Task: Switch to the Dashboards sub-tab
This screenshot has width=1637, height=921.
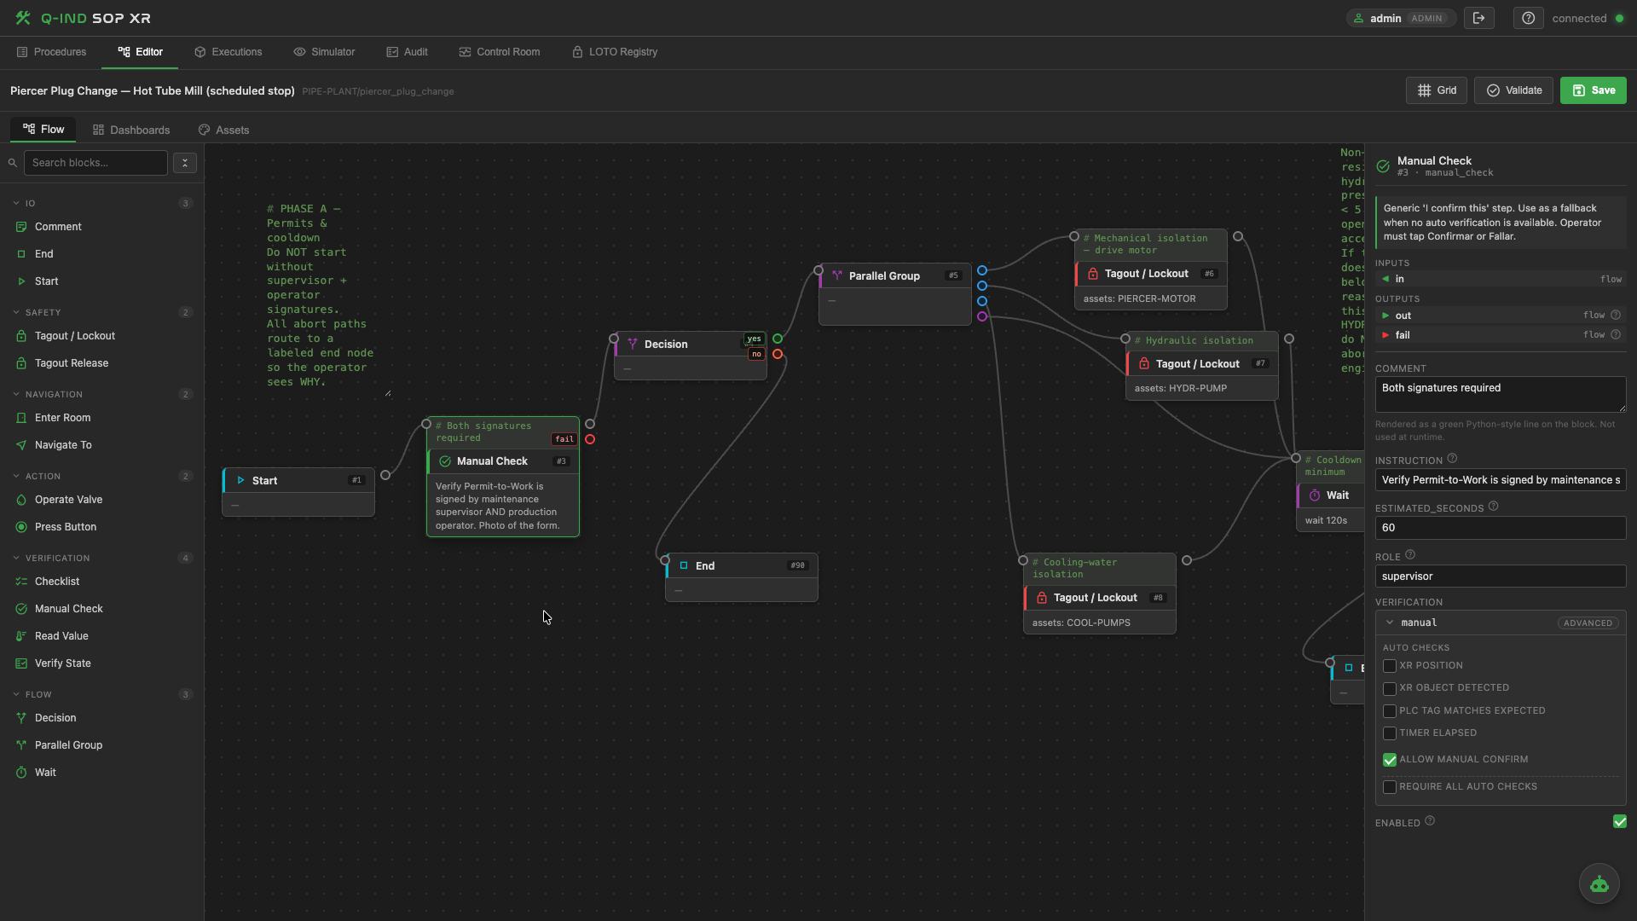Action: pos(131,130)
